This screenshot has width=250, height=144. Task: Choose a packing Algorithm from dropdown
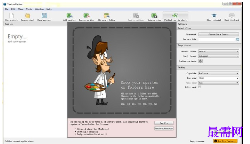point(218,74)
